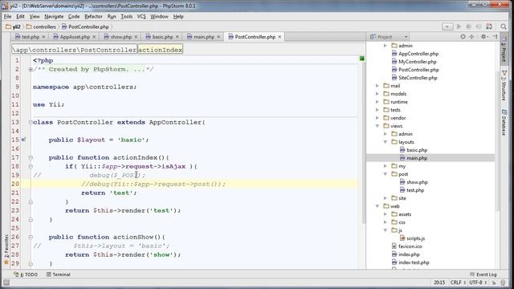Open the File menu

pyautogui.click(x=7, y=16)
